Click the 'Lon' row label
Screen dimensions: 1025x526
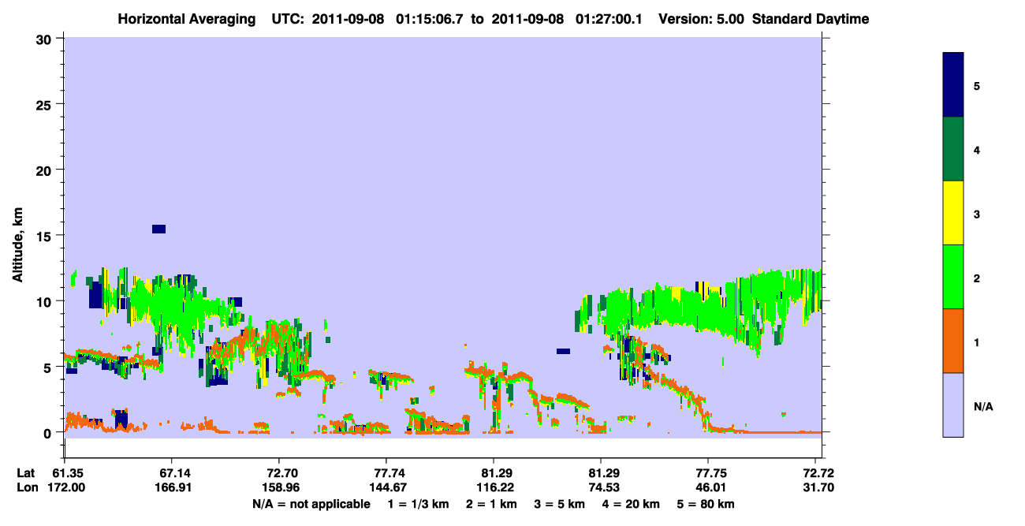coord(27,487)
